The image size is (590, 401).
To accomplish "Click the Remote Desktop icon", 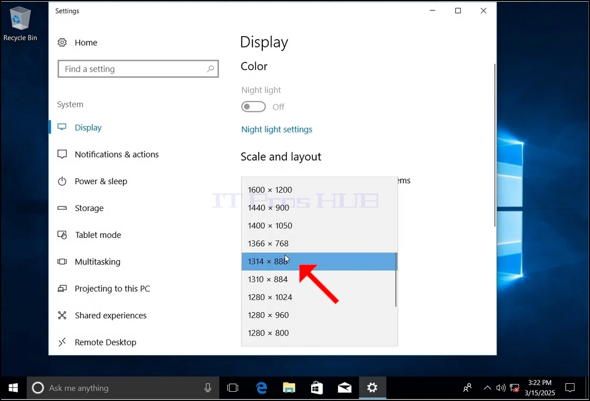I will pos(62,342).
